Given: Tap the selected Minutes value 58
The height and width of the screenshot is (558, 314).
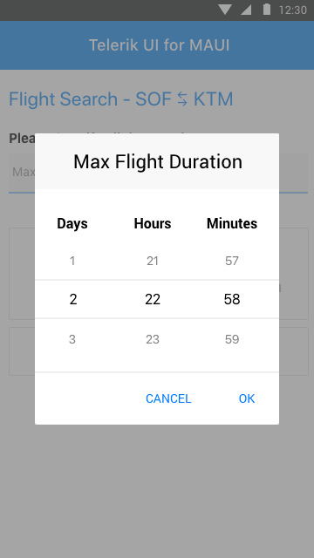Looking at the screenshot, I should tap(232, 299).
